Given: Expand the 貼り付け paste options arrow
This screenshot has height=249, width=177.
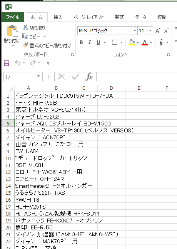Looking at the screenshot, I should click(x=13, y=46).
